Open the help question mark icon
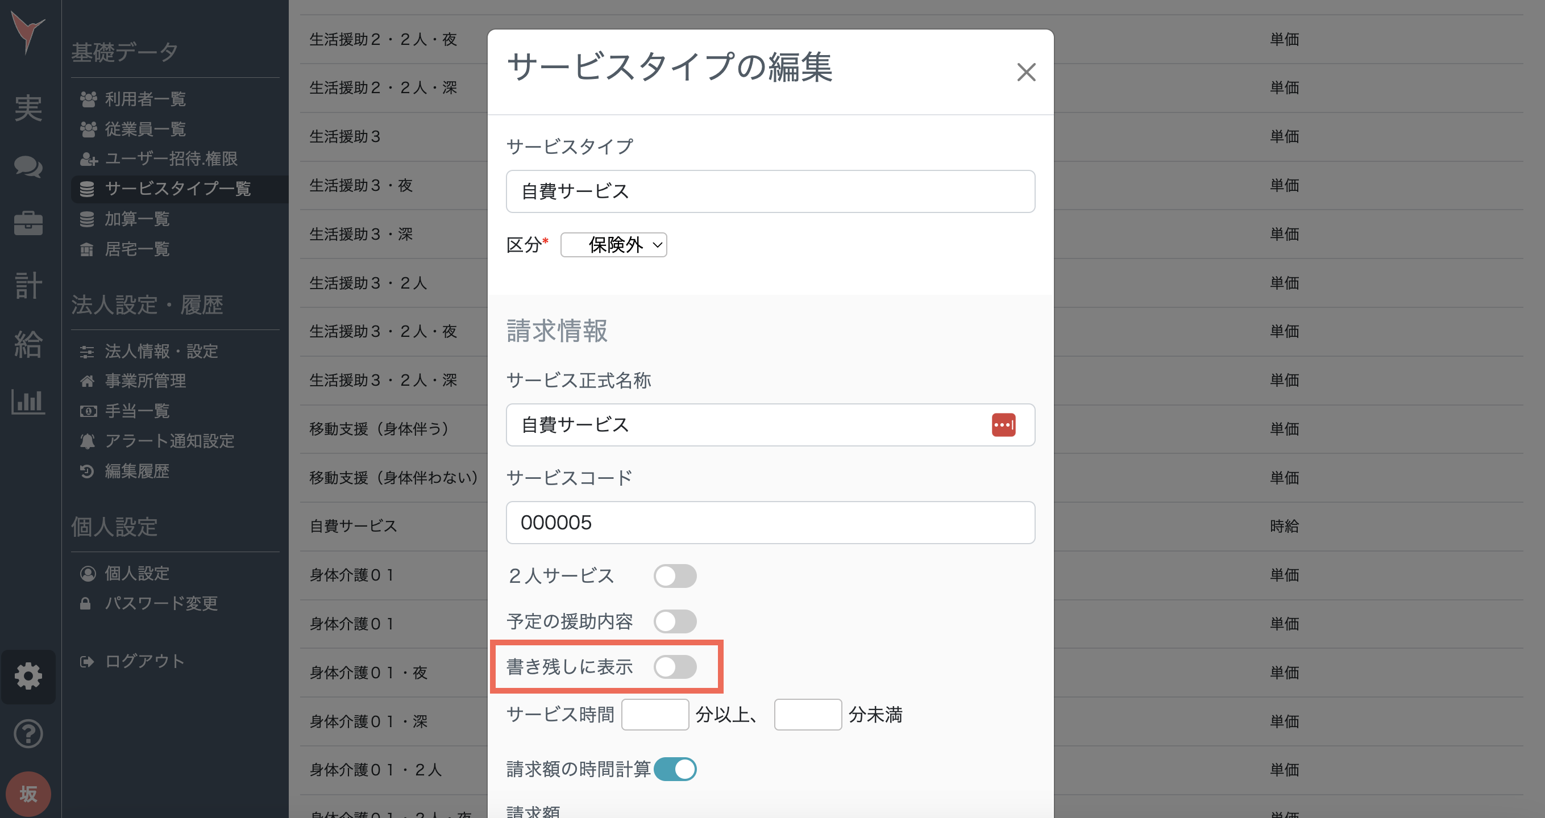1545x818 pixels. click(28, 733)
